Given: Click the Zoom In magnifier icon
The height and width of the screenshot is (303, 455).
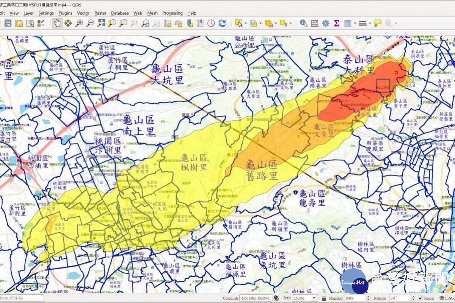Looking at the screenshot, I should pyautogui.click(x=79, y=23).
